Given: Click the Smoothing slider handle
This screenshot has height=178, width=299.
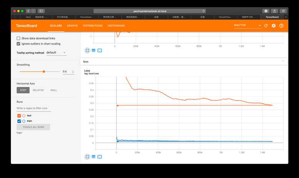Looking at the screenshot, I should pos(44,72).
